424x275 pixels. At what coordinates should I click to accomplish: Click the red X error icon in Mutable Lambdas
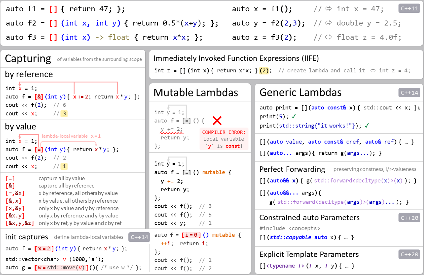pos(217,120)
